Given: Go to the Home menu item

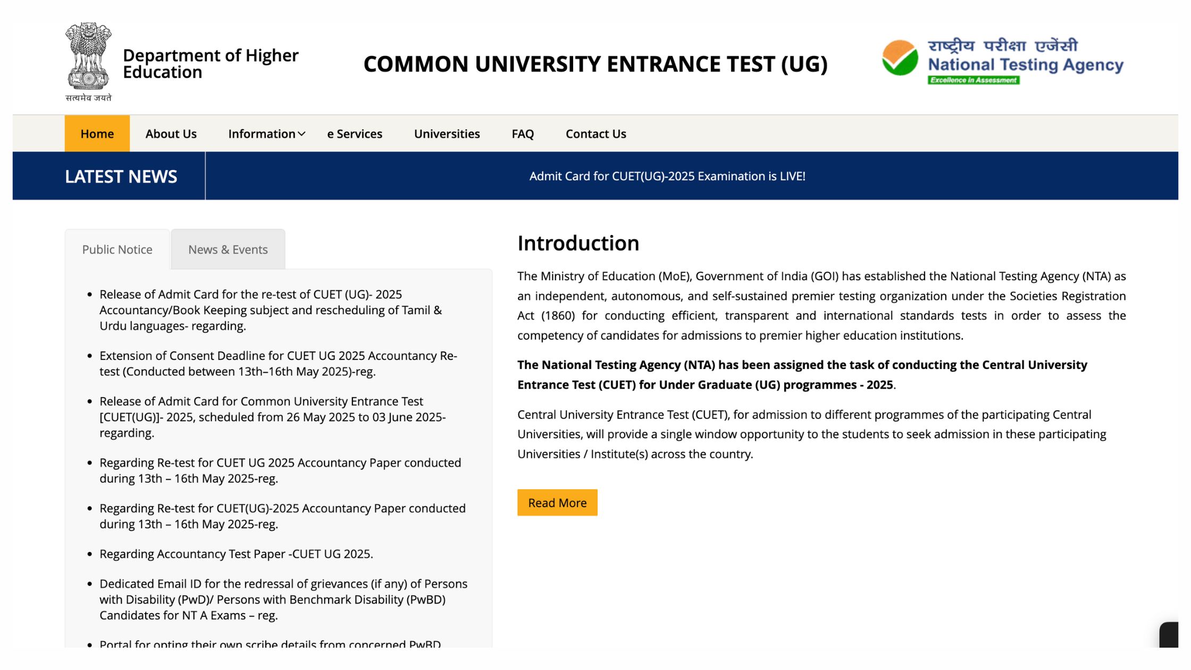Looking at the screenshot, I should pos(97,133).
